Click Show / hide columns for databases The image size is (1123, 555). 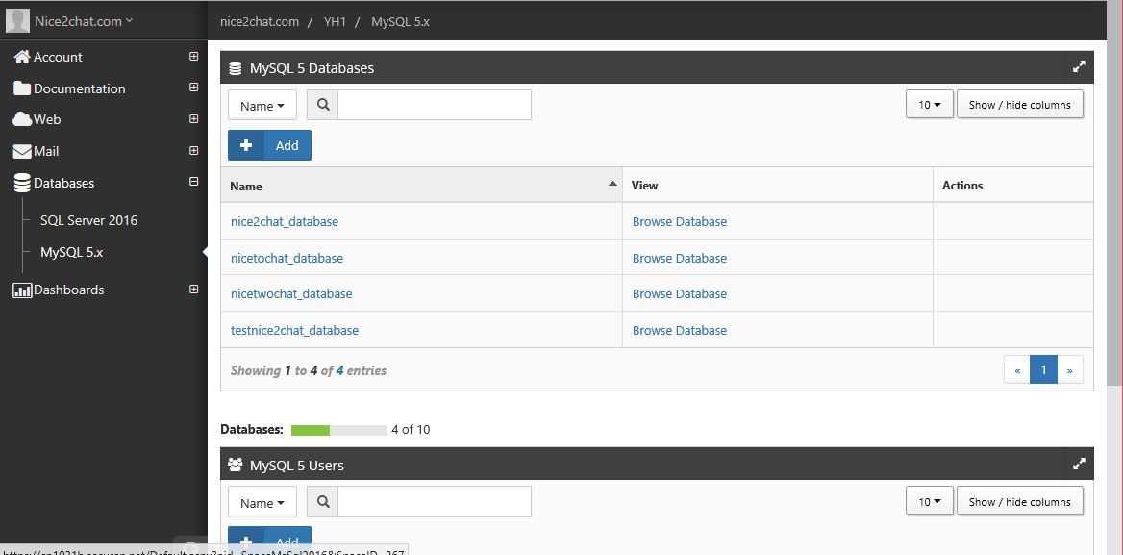click(1020, 105)
